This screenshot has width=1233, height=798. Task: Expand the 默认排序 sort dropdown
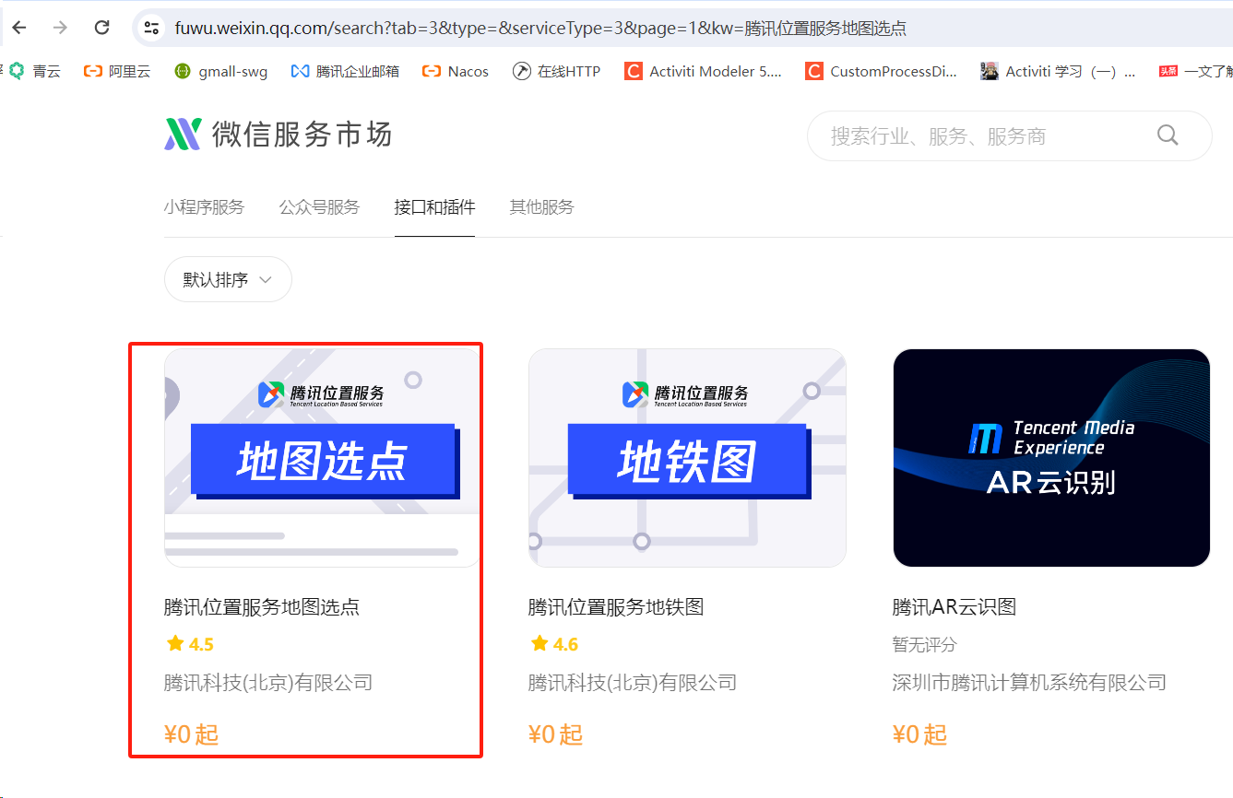pyautogui.click(x=228, y=279)
